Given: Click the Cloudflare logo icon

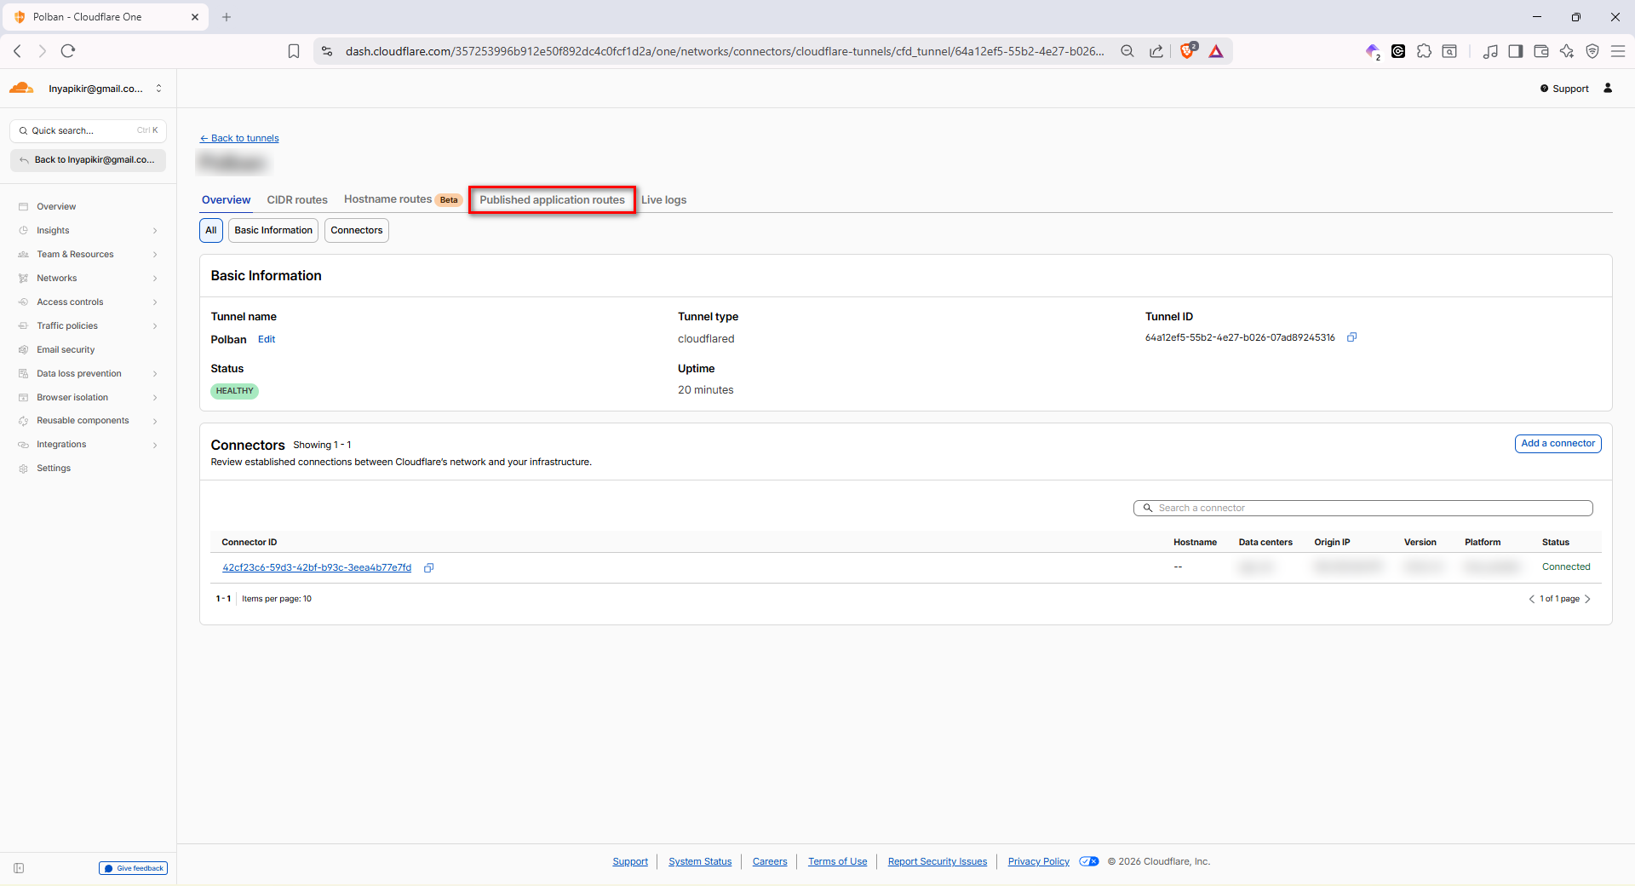Looking at the screenshot, I should (x=21, y=88).
